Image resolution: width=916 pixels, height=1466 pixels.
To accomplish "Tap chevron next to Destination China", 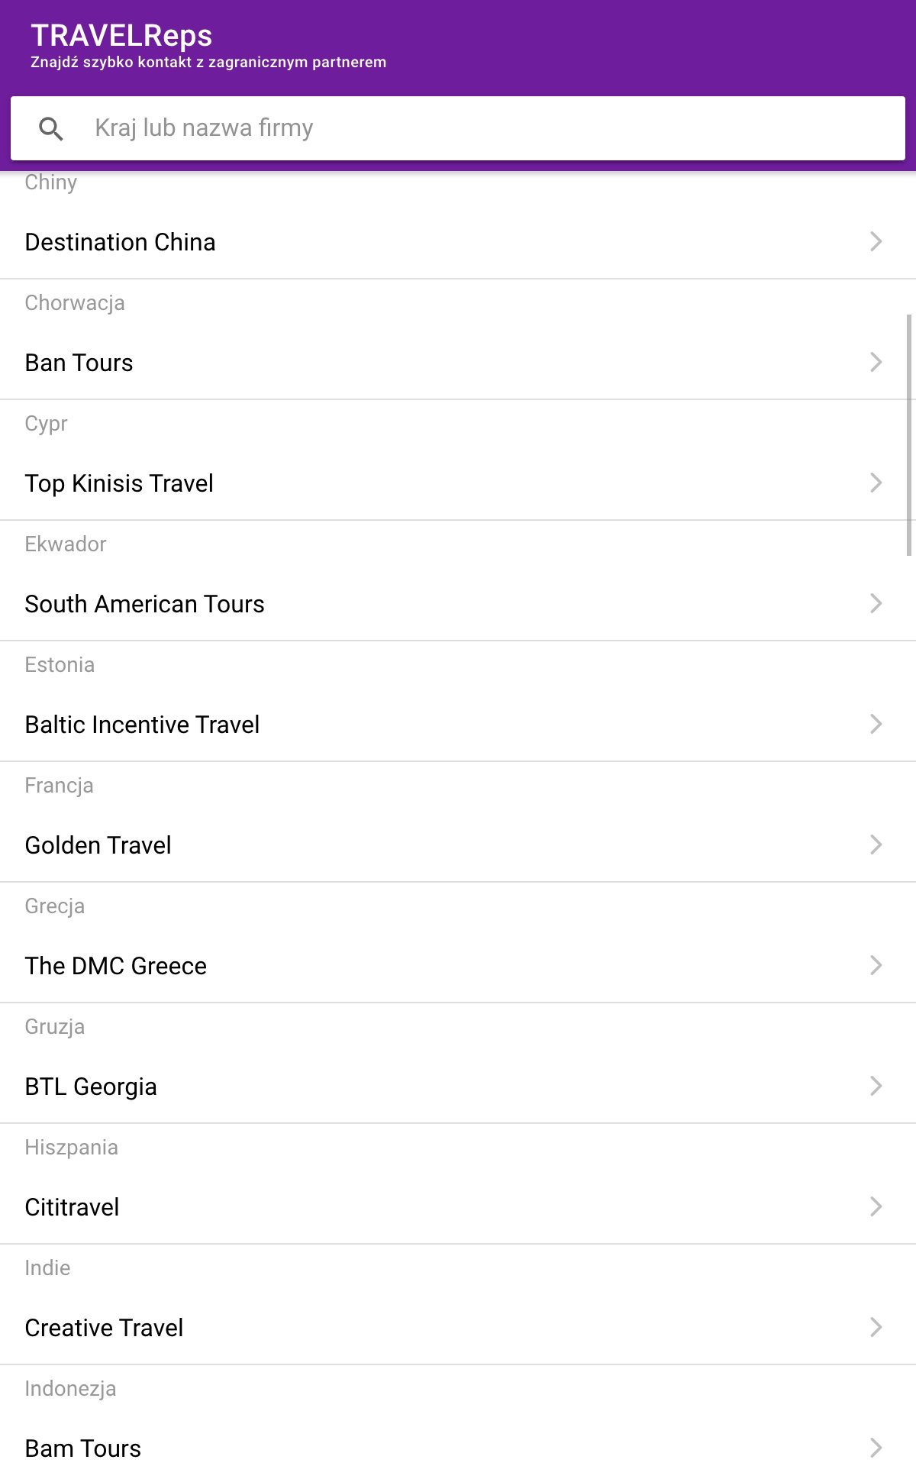I will [x=876, y=241].
